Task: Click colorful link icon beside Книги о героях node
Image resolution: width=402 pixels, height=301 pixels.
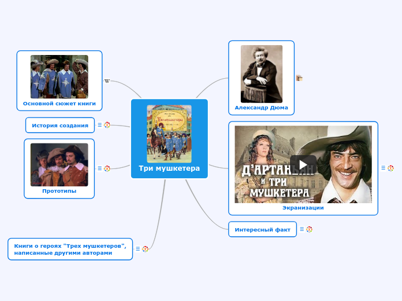Action: pyautogui.click(x=145, y=249)
